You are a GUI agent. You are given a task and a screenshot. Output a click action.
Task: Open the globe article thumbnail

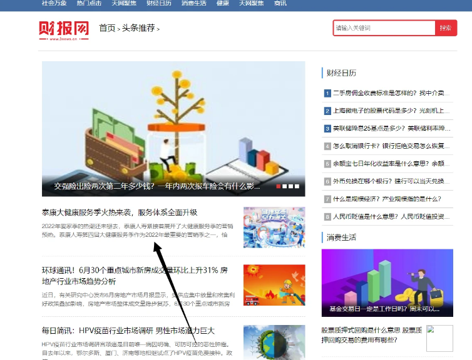[x=274, y=342]
